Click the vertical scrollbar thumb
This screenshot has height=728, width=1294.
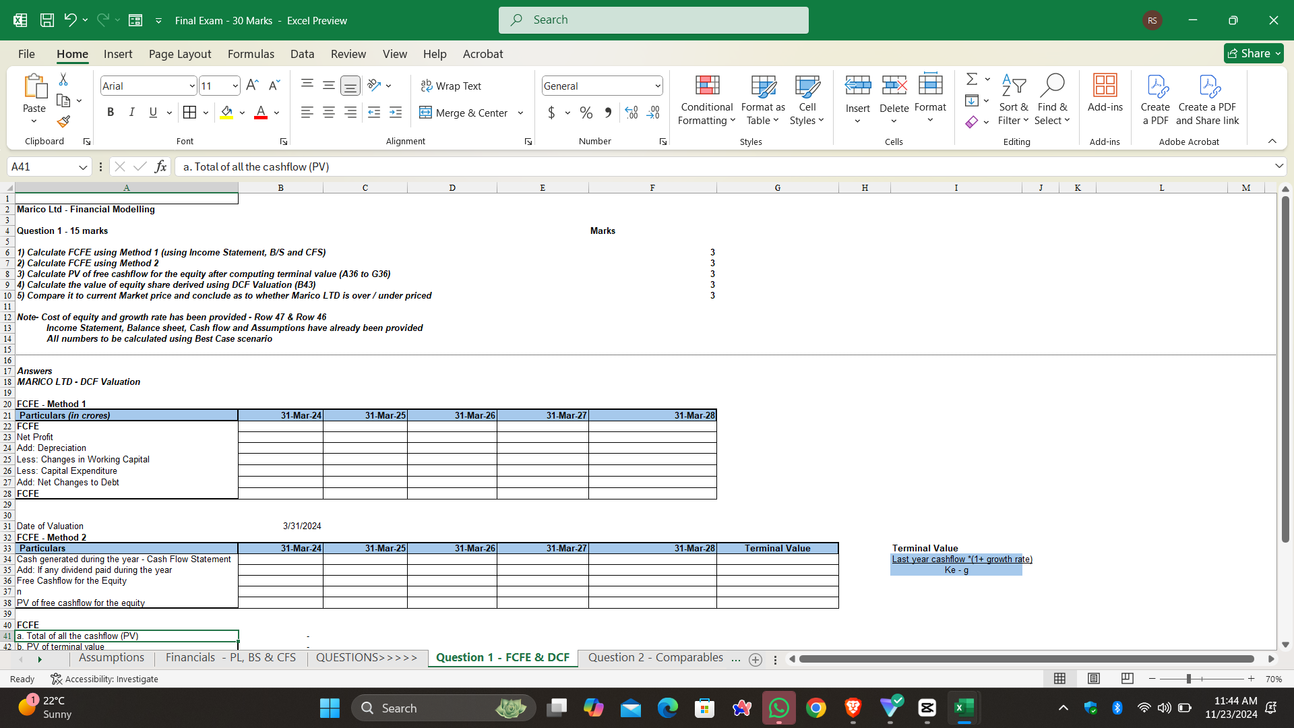point(1285,369)
